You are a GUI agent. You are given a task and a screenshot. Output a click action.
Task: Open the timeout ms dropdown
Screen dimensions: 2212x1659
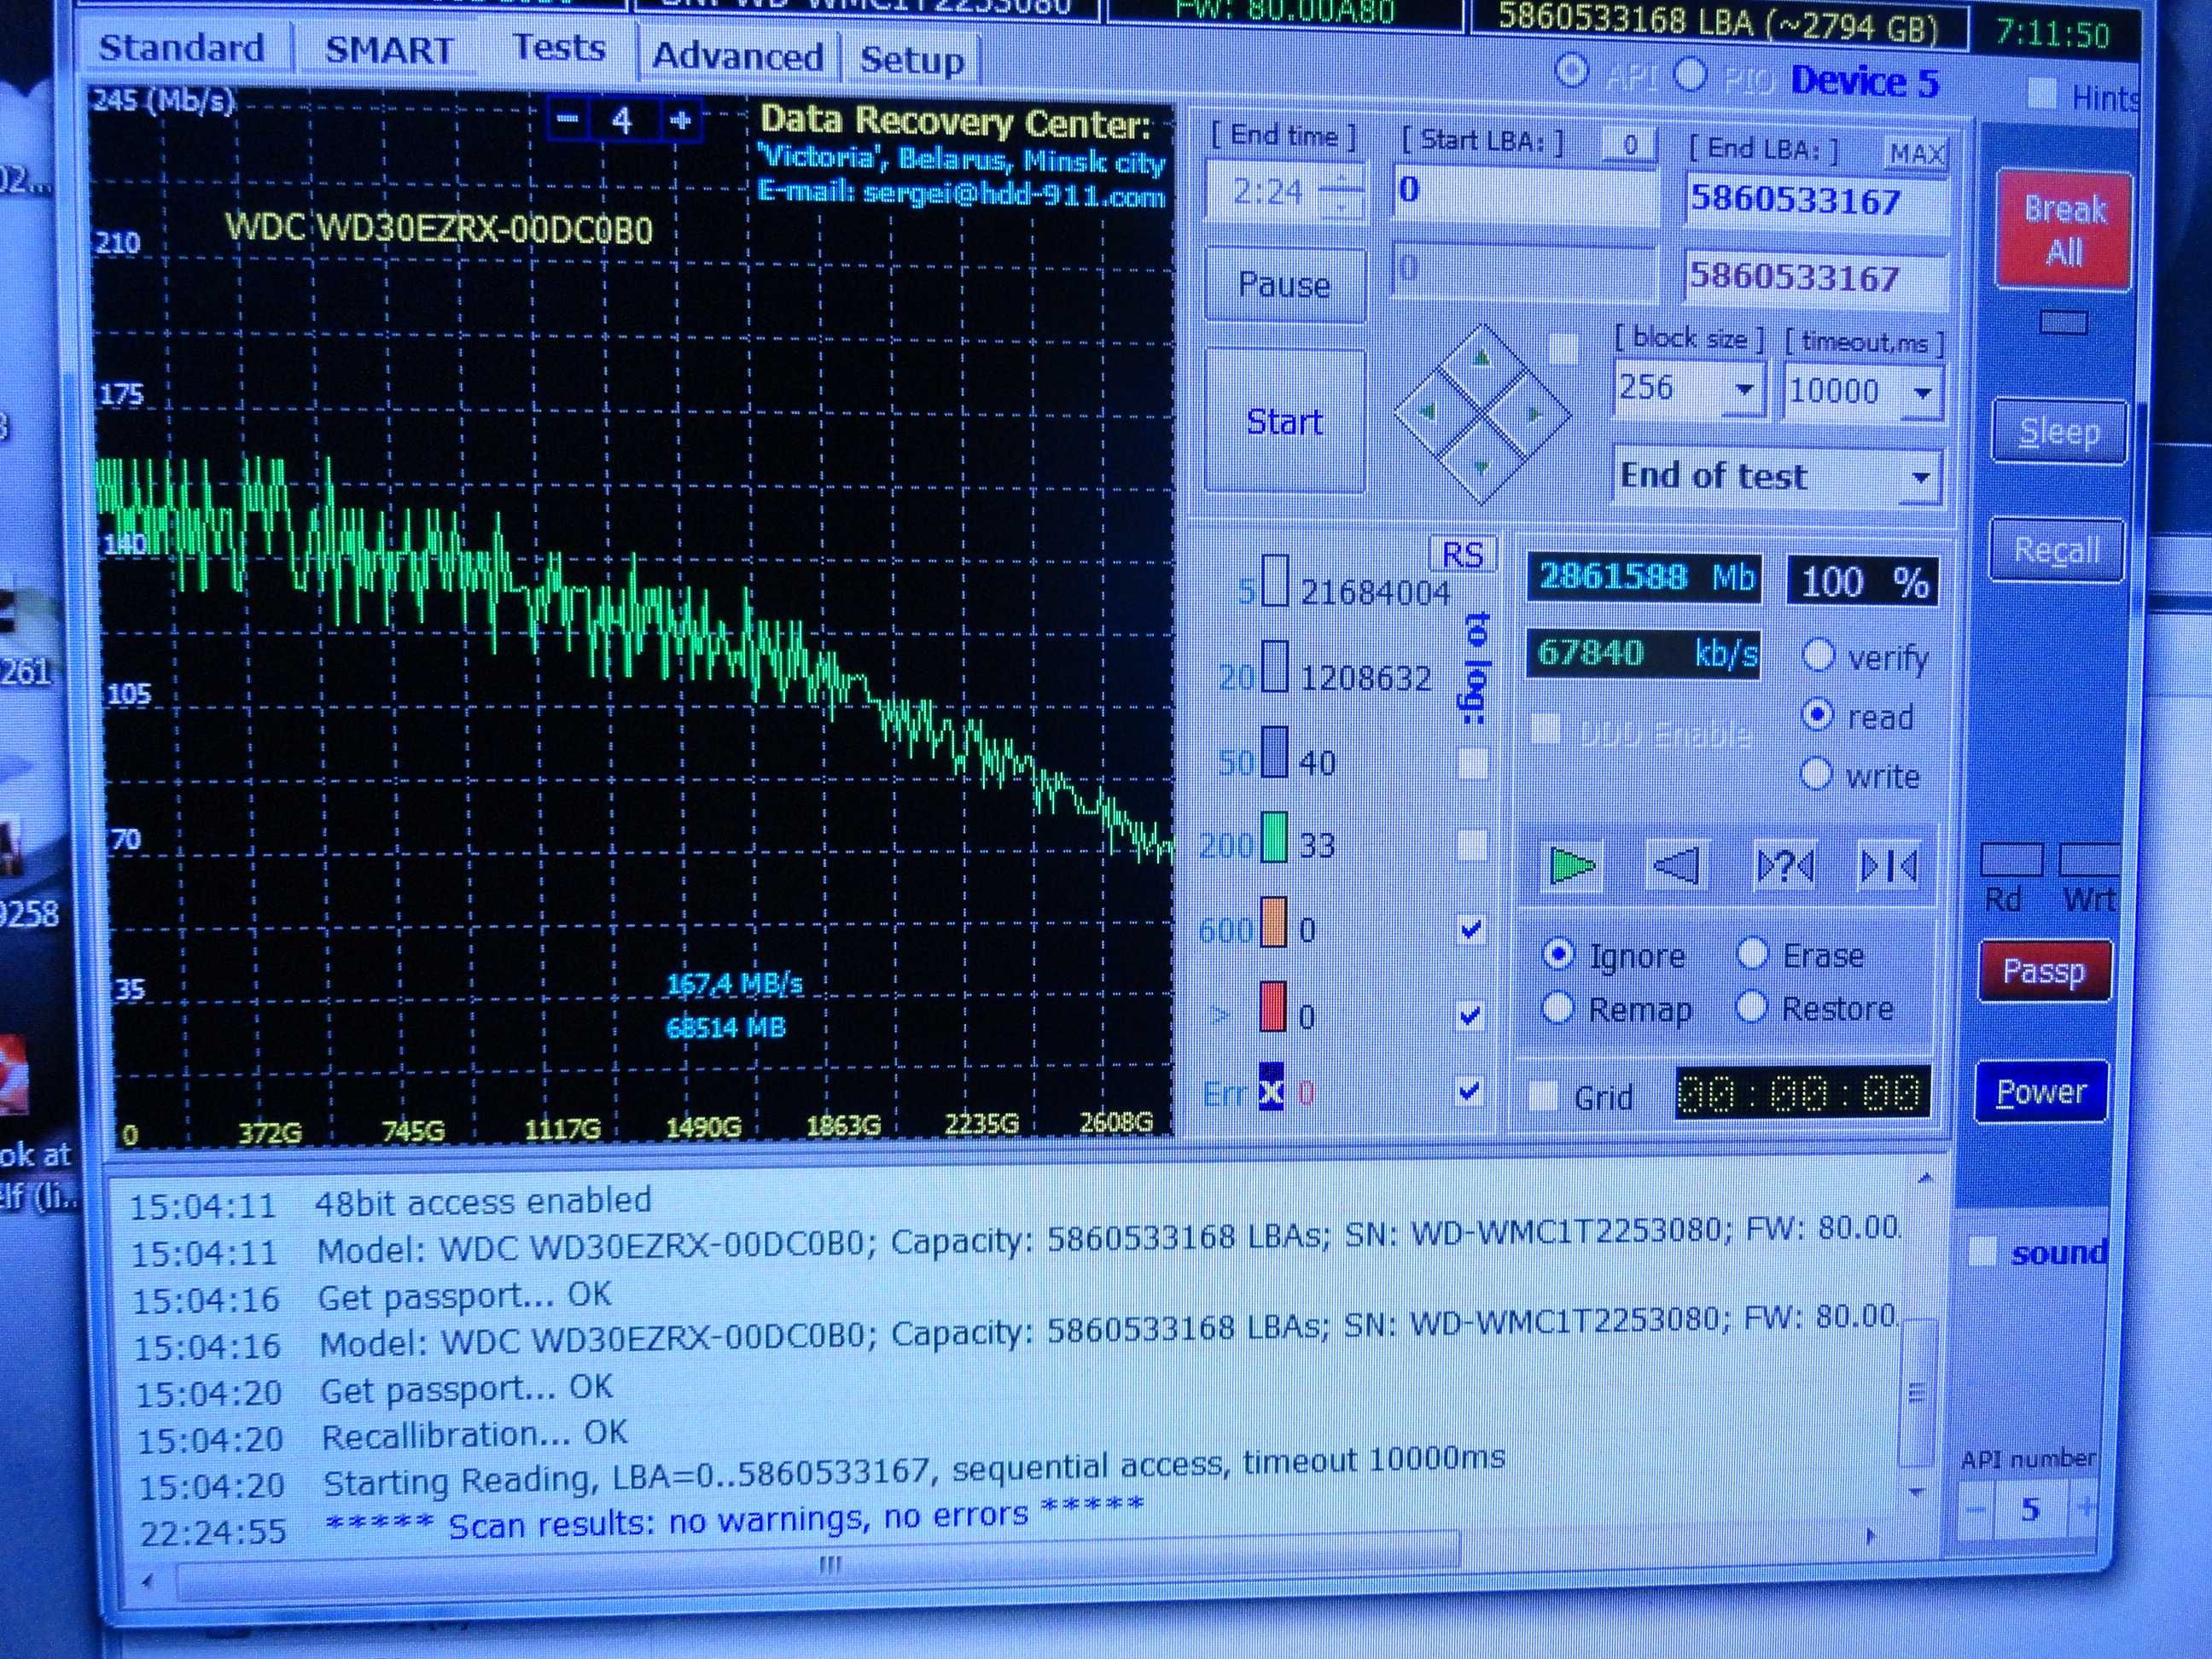click(x=1922, y=393)
